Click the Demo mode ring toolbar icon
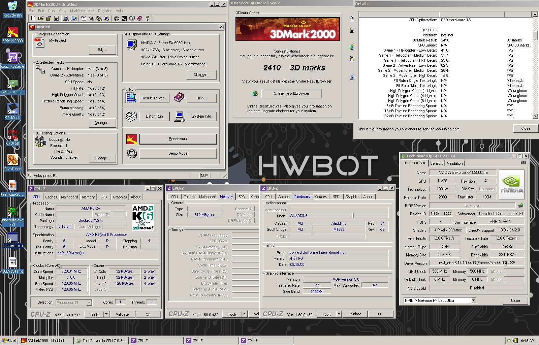 point(117,18)
